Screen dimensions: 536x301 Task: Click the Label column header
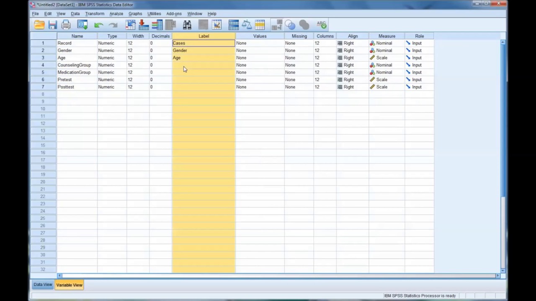(204, 36)
